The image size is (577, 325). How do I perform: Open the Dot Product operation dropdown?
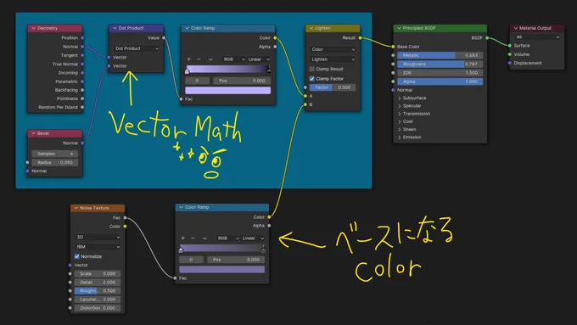point(137,48)
